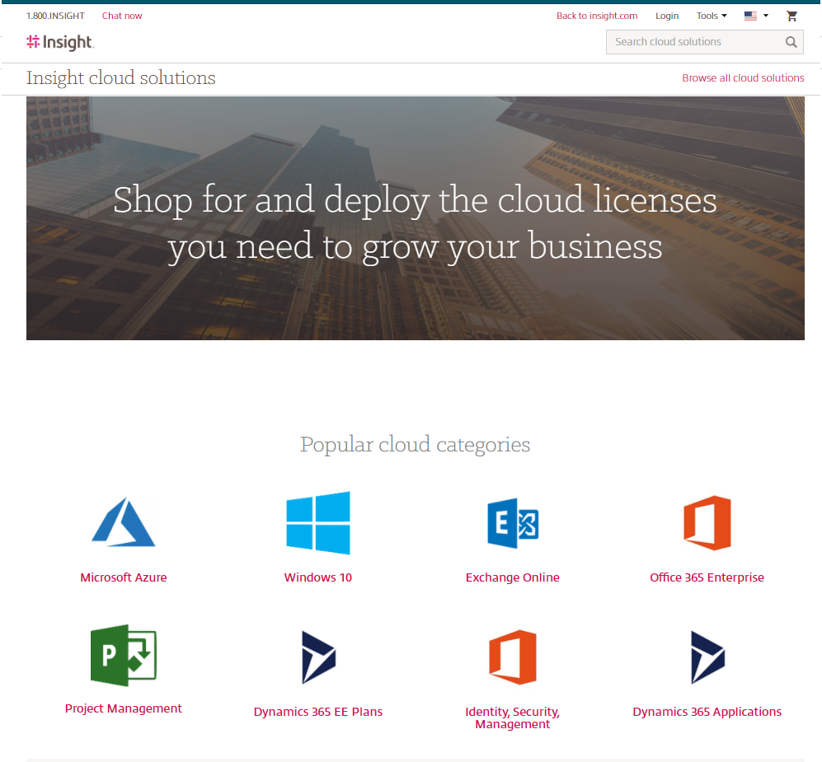Image resolution: width=822 pixels, height=762 pixels.
Task: Open the Exchange Online icon
Action: pyautogui.click(x=512, y=523)
